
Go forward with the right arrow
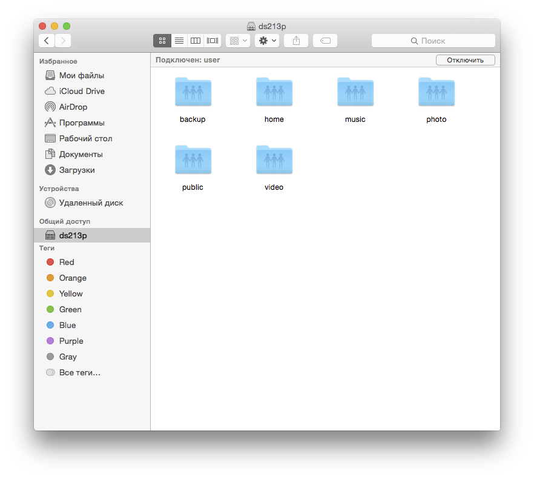click(x=63, y=41)
